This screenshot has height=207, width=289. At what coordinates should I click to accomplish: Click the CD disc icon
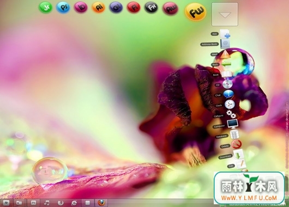(x=227, y=84)
